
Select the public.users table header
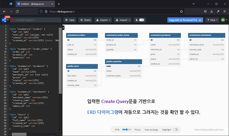point(82,66)
